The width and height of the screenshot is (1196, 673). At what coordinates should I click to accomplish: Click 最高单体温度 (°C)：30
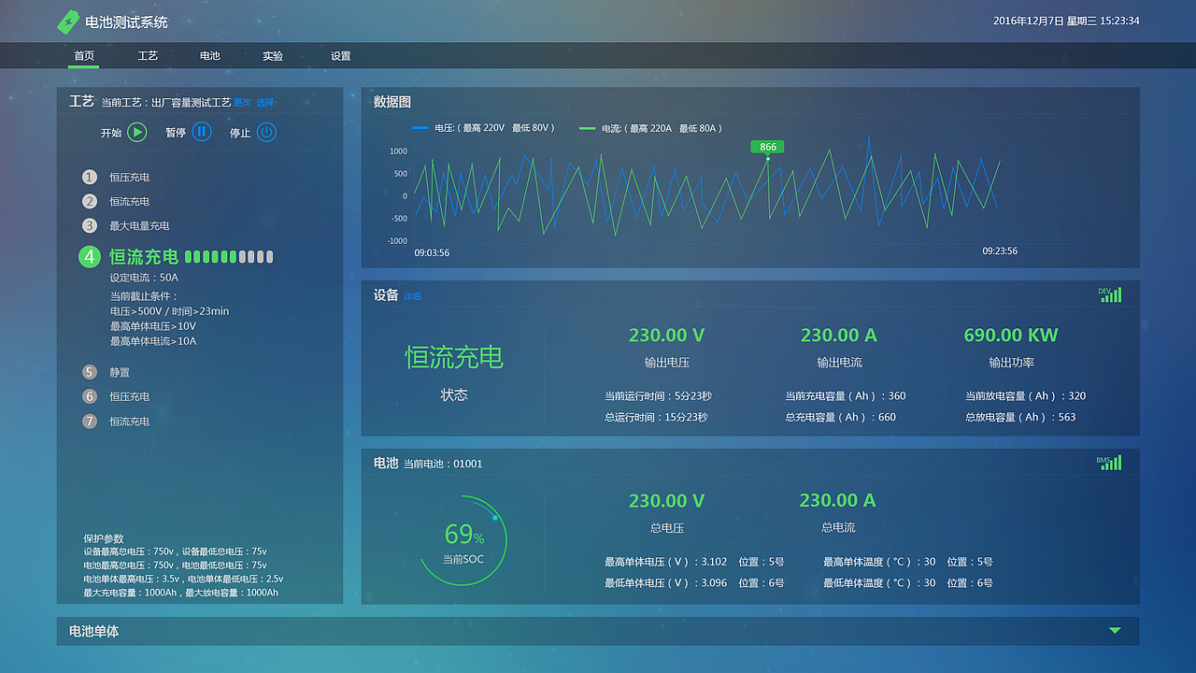(x=879, y=563)
